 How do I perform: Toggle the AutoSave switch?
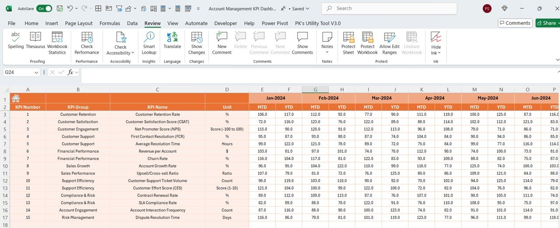coord(44,8)
